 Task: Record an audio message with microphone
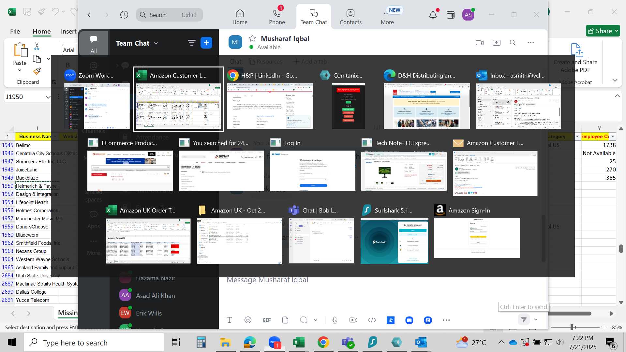coord(335,320)
